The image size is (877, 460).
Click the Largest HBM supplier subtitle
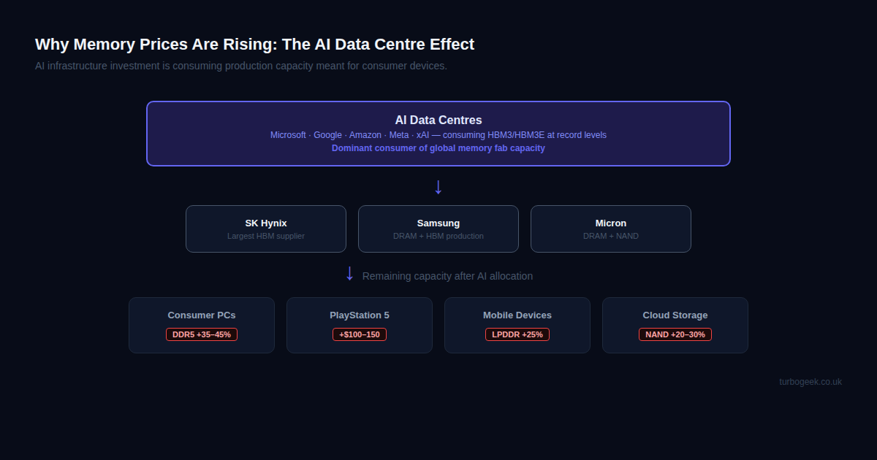point(266,236)
